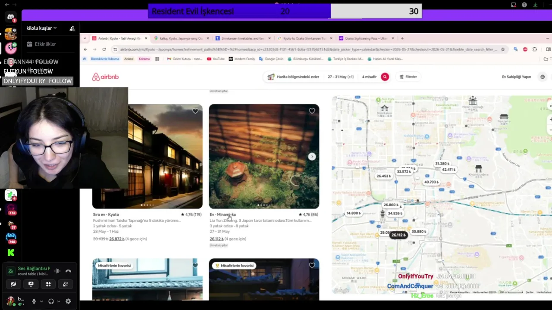The image size is (552, 310).
Task: Open Ev - Minami-ku garden photo
Action: [x=264, y=156]
